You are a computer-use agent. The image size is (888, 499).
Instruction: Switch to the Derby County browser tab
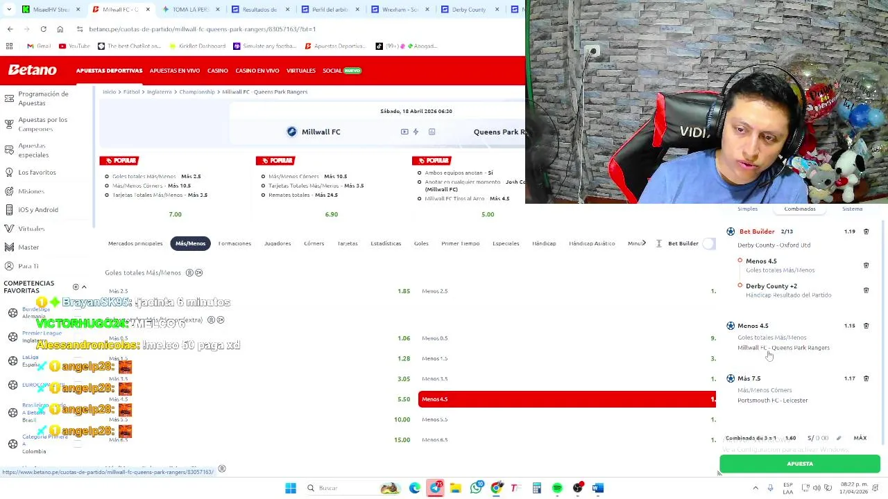pyautogui.click(x=468, y=10)
